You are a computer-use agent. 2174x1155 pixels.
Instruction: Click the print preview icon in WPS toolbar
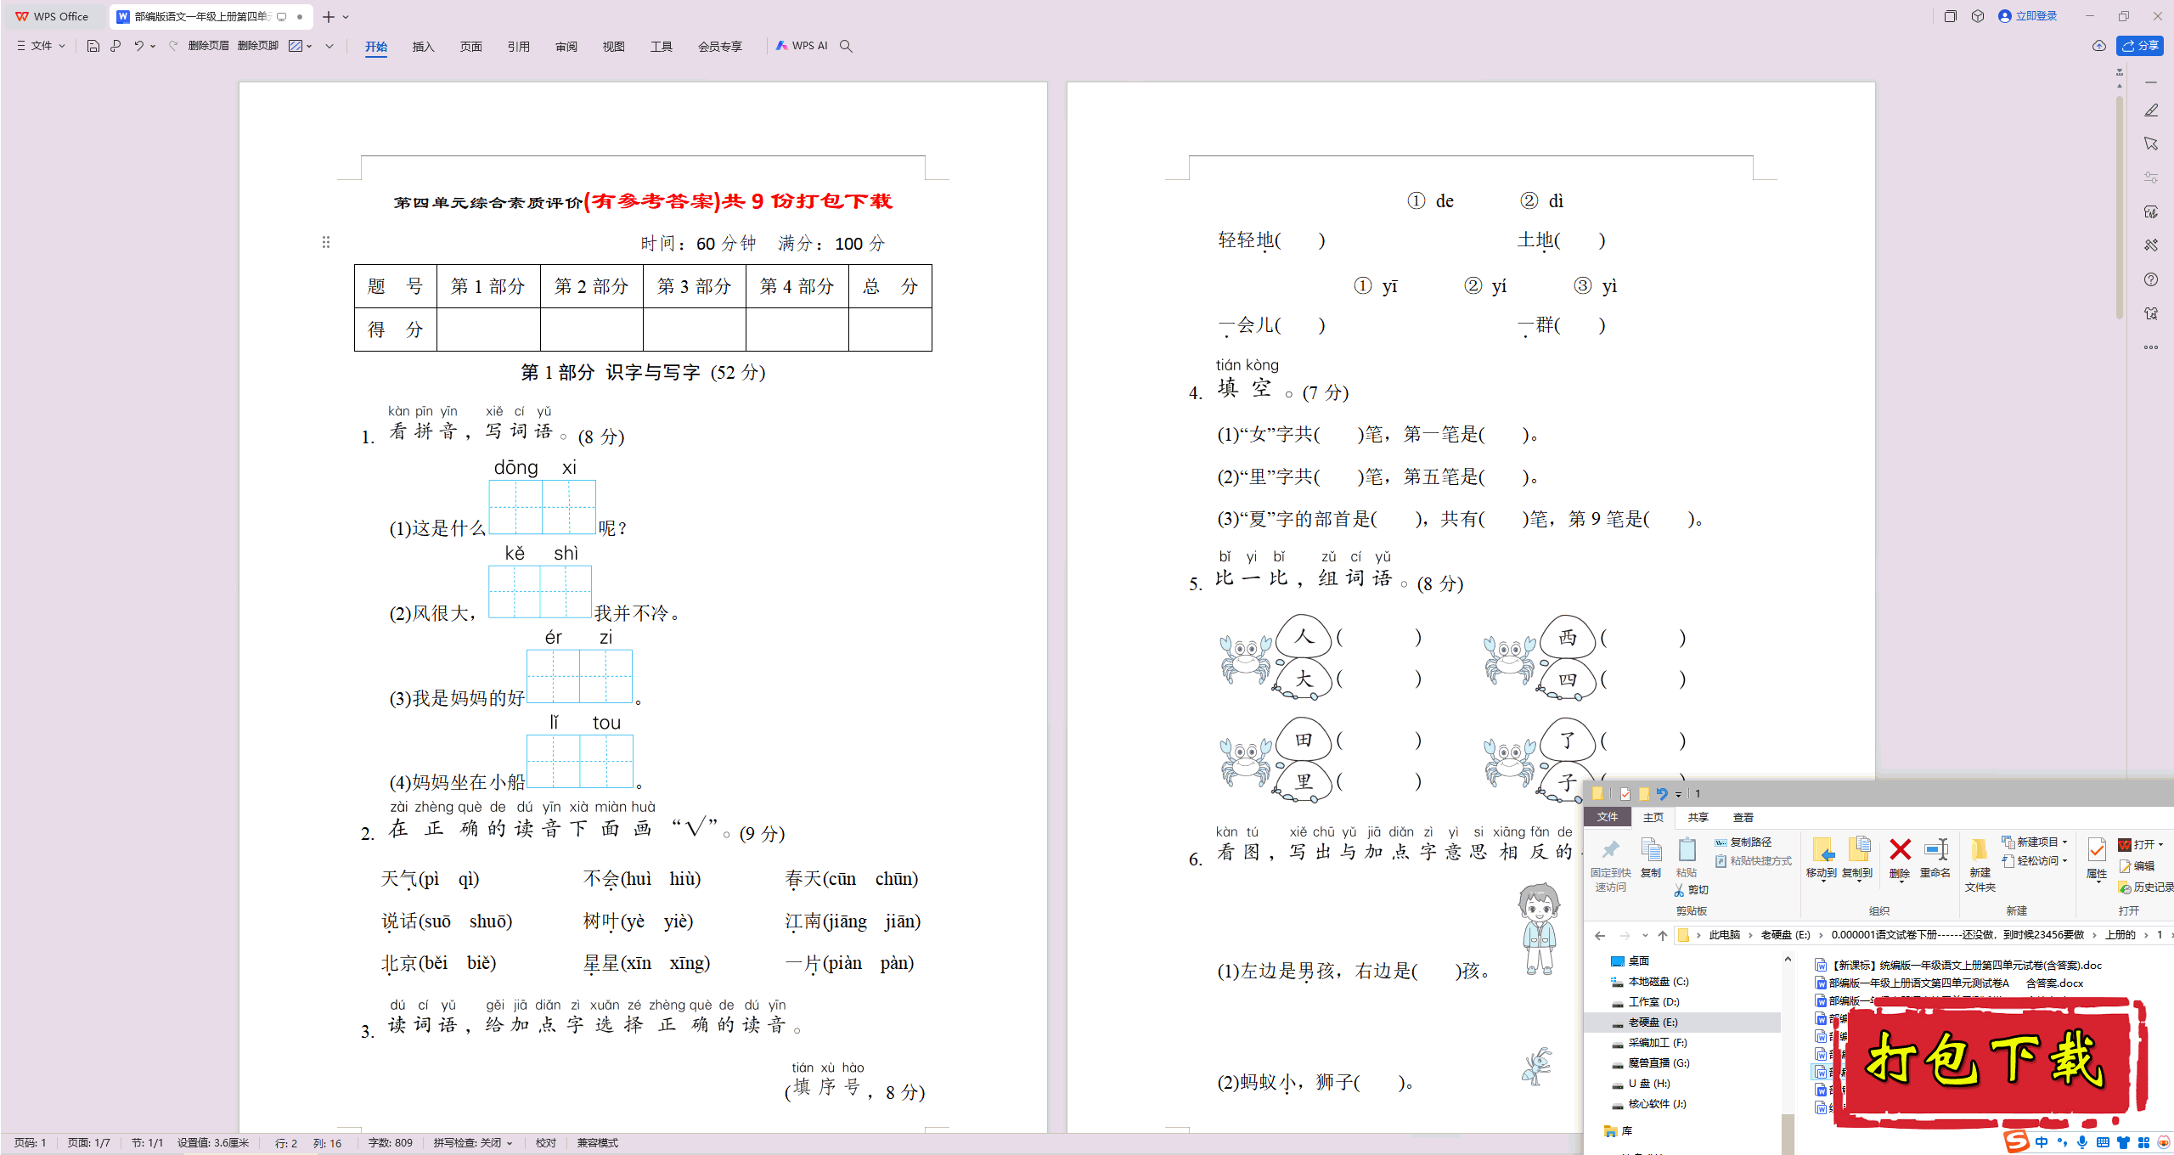pyautogui.click(x=115, y=46)
